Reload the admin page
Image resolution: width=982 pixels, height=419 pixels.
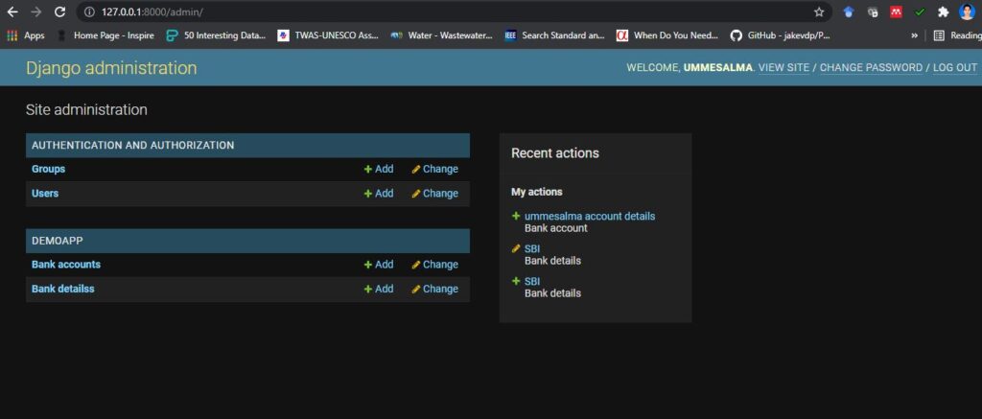(x=60, y=12)
